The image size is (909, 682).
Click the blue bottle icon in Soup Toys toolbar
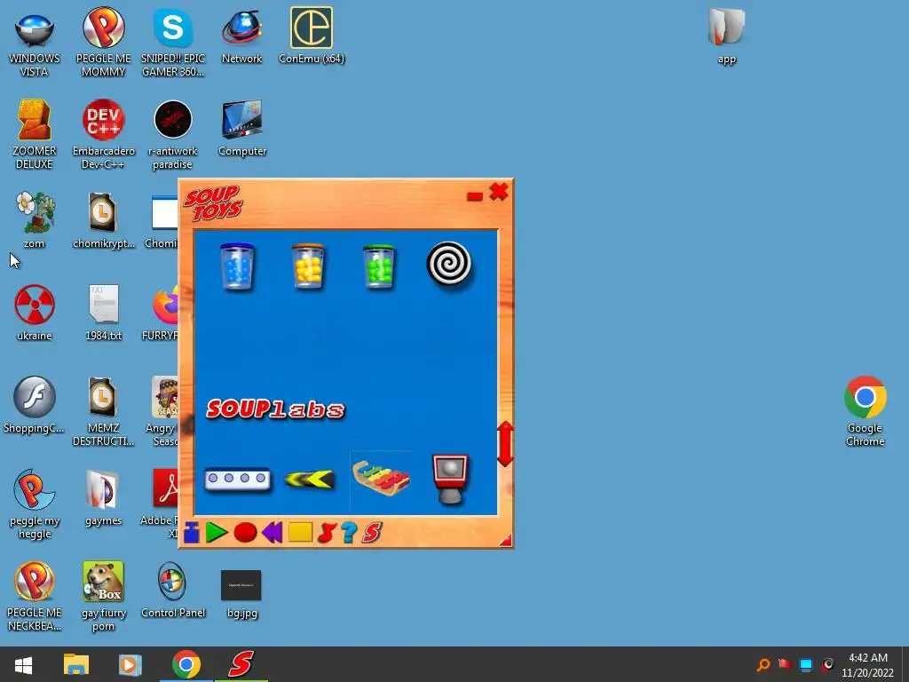tap(192, 533)
